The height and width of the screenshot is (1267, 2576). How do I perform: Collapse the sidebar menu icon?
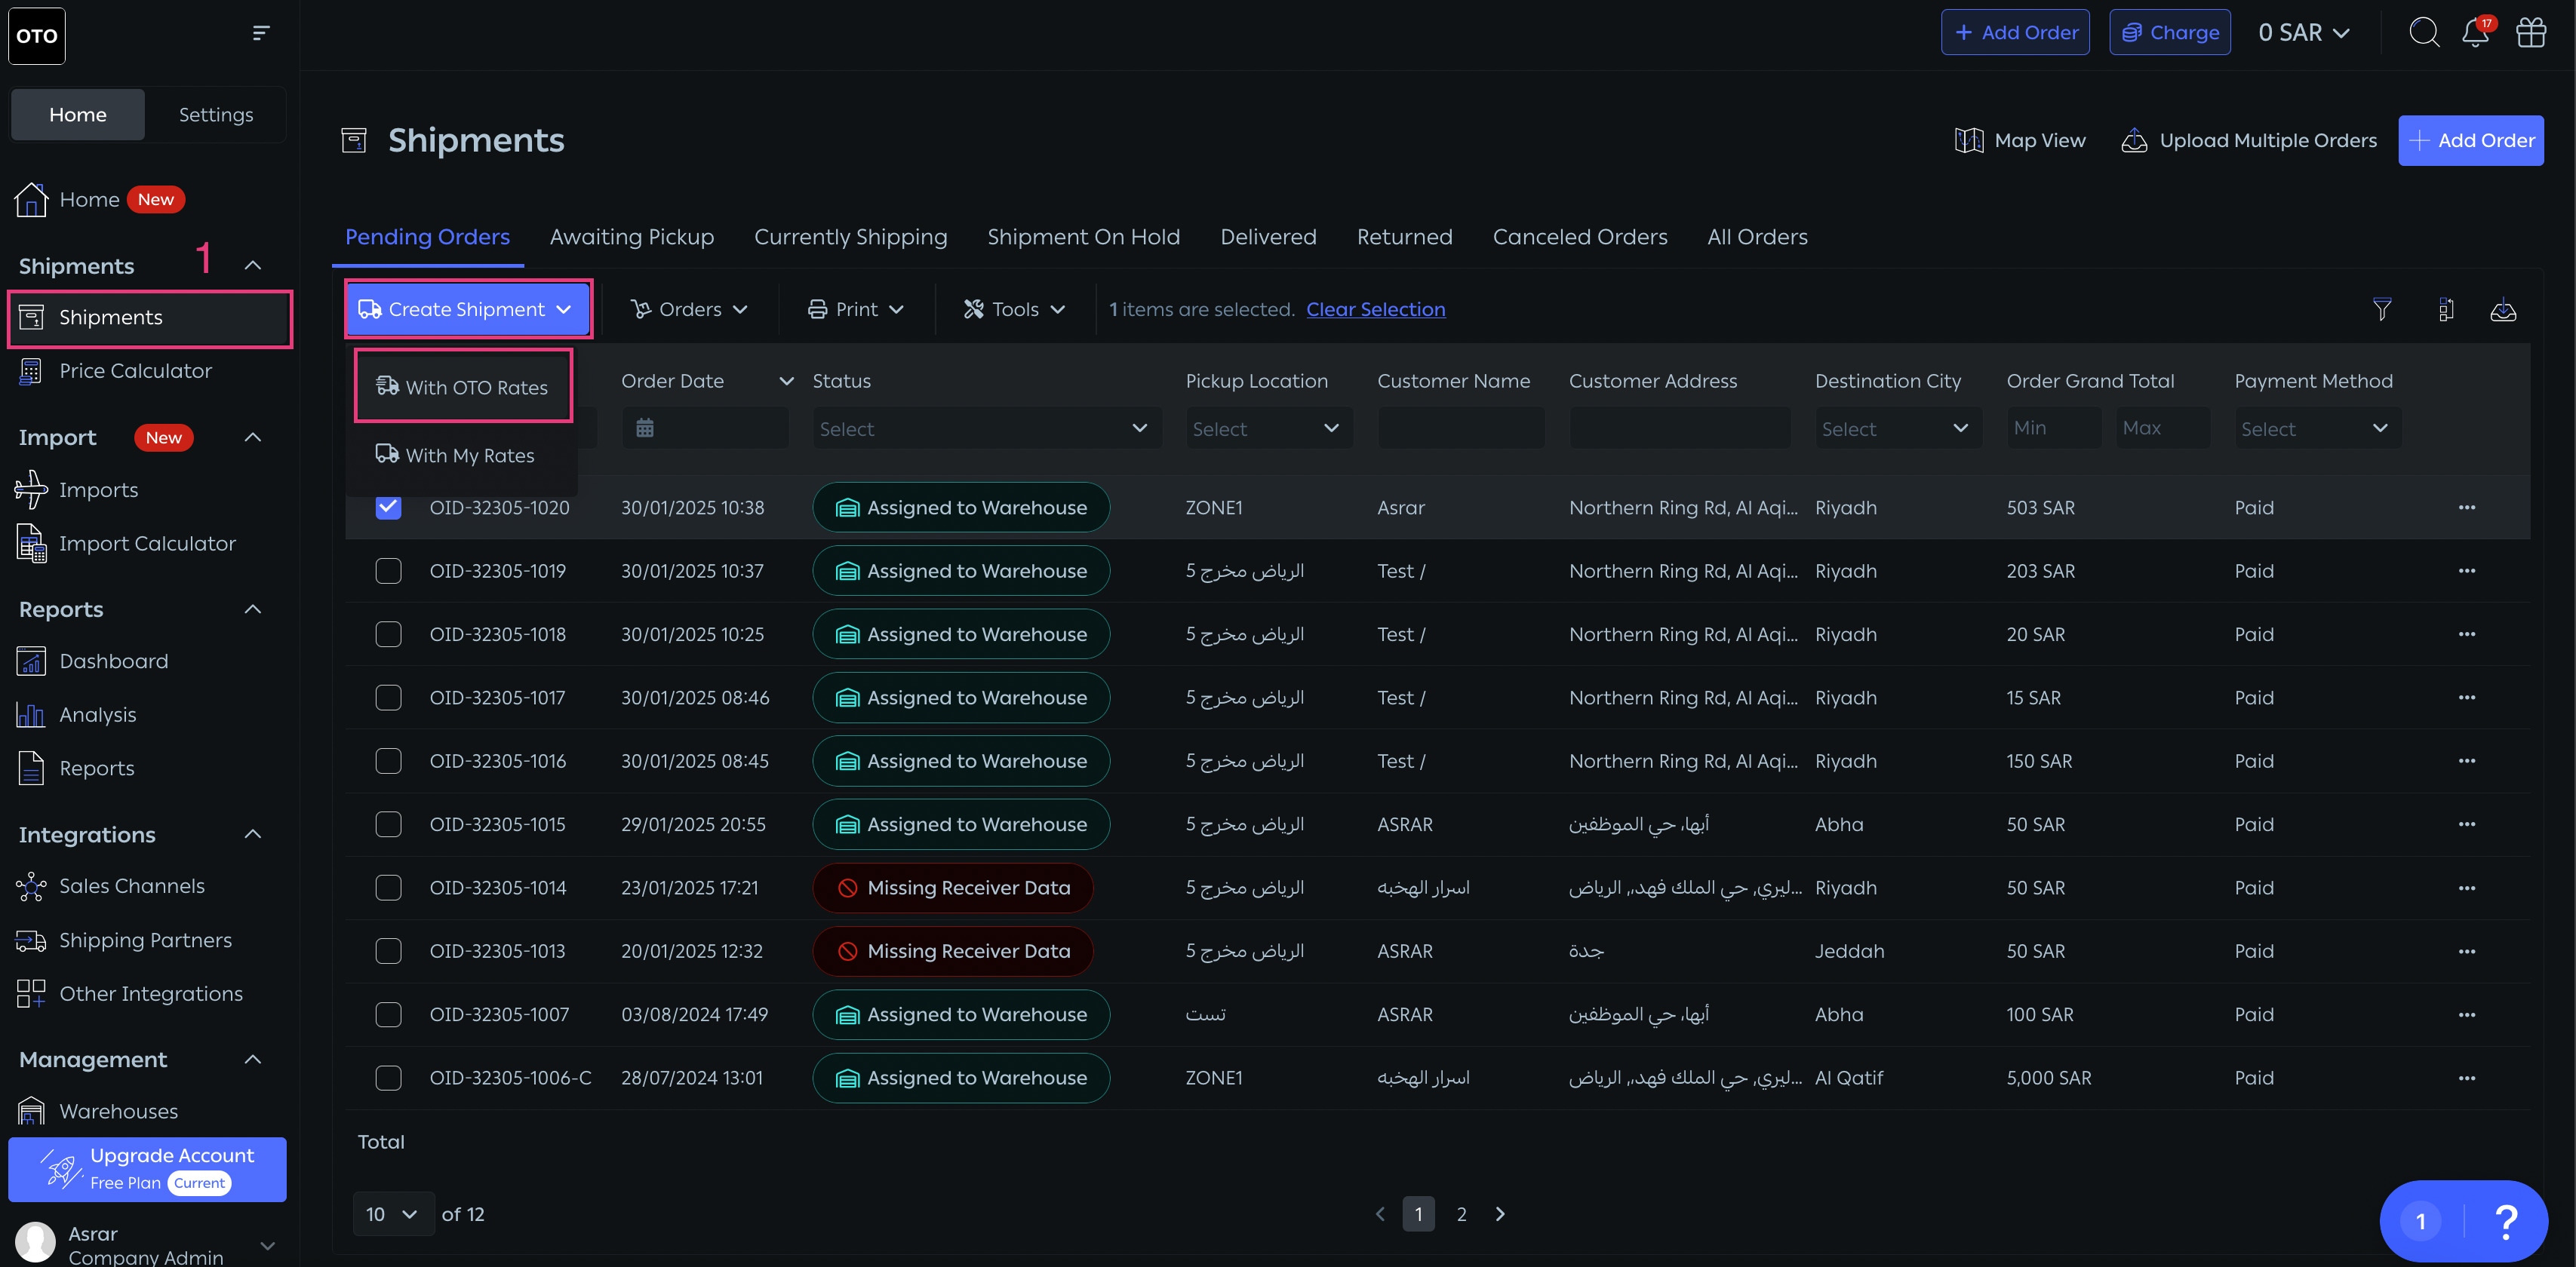coord(260,33)
